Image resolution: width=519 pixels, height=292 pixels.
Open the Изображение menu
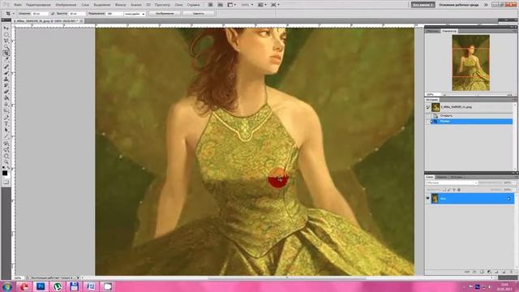pos(66,5)
